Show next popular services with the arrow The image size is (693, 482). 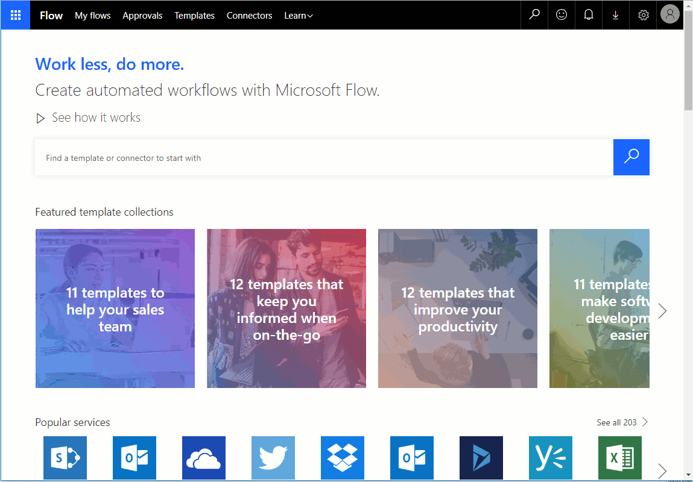(662, 471)
